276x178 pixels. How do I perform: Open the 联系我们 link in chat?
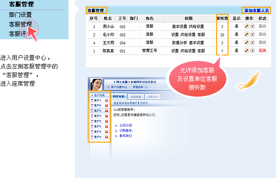click(x=126, y=136)
